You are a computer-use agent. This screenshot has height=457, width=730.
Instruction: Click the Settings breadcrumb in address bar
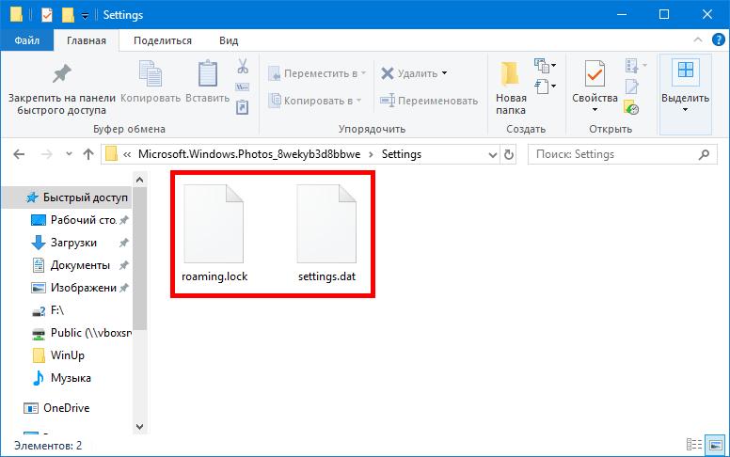pyautogui.click(x=402, y=154)
